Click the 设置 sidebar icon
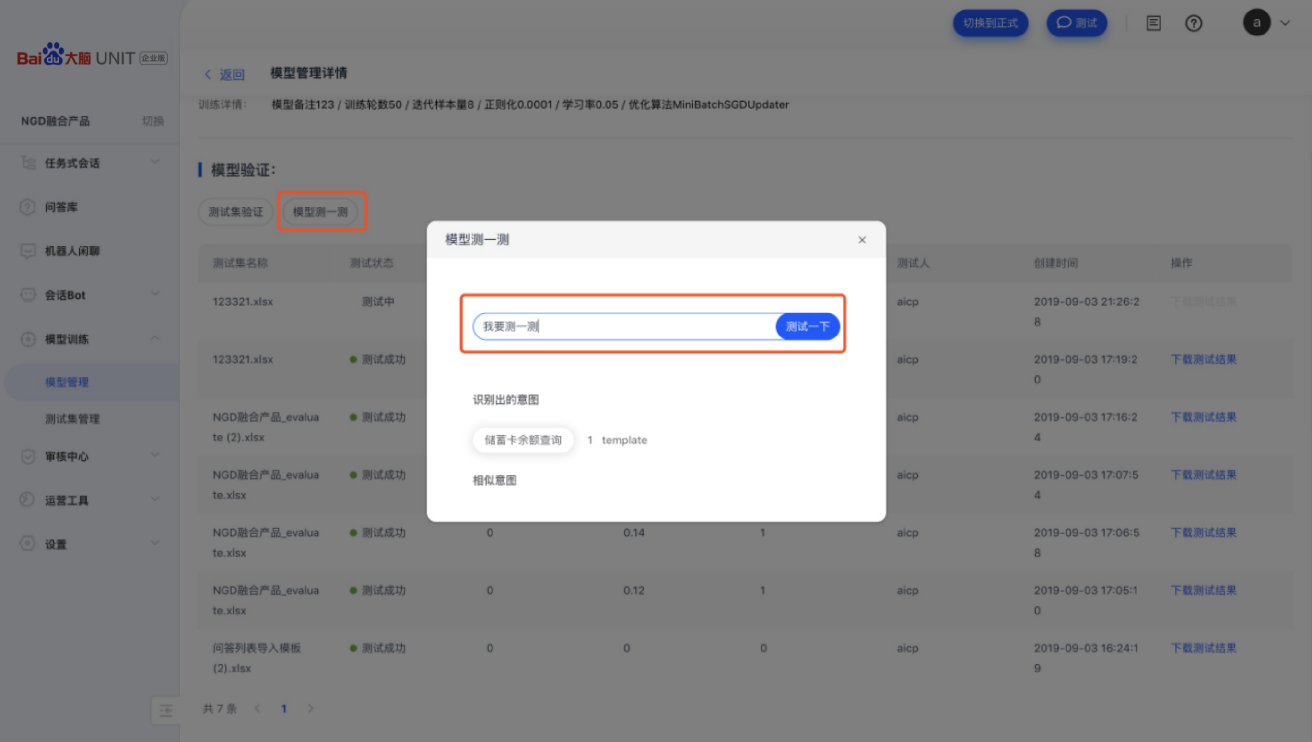 pos(27,544)
